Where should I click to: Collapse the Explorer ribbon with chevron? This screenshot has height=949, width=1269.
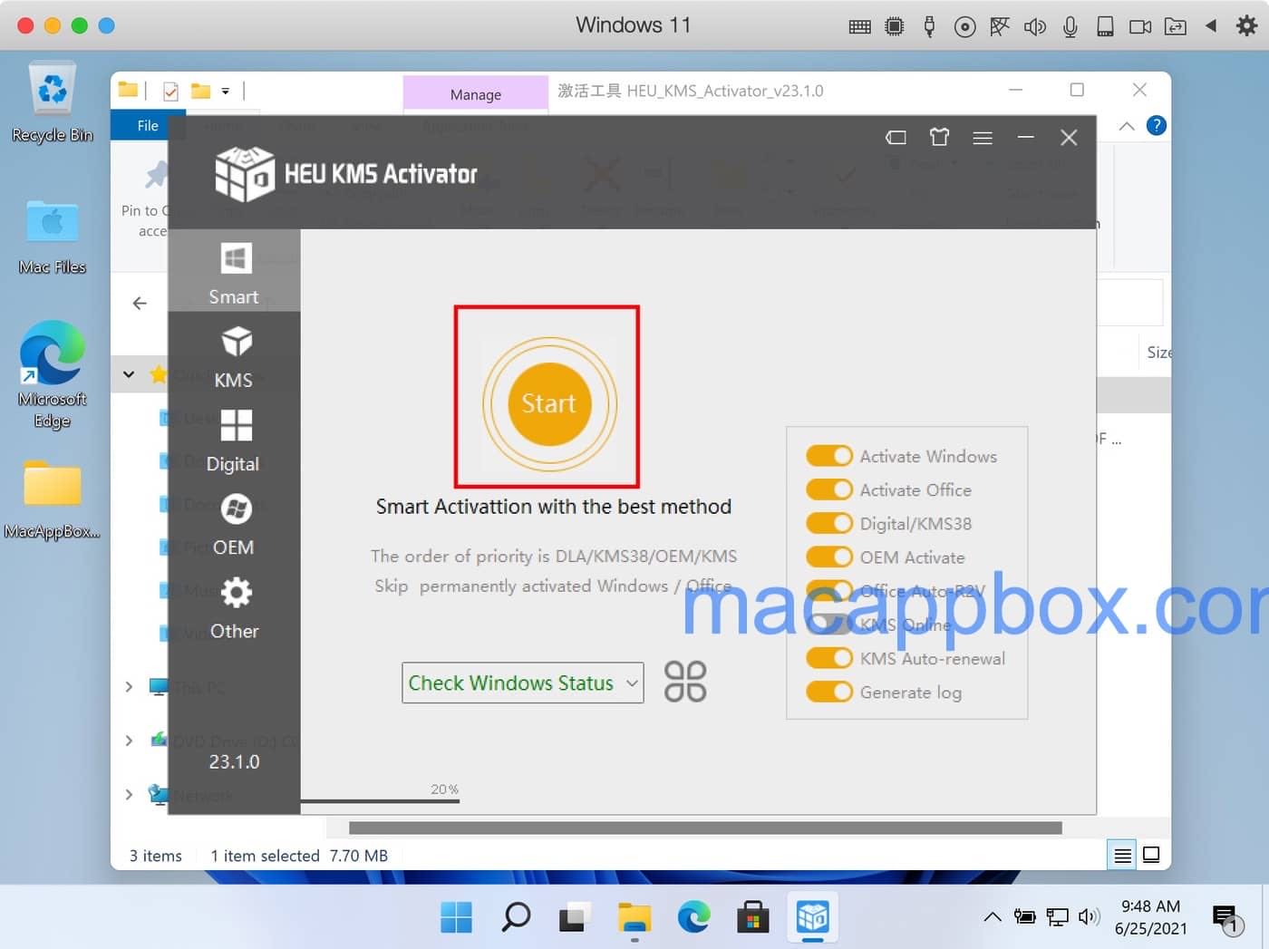[1127, 126]
